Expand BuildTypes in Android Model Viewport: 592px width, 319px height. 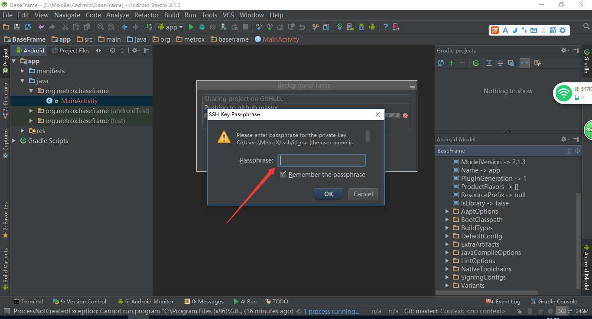(x=447, y=228)
